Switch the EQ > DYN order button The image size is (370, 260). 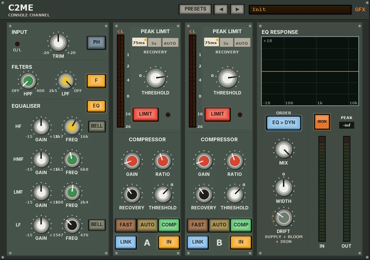tap(284, 123)
